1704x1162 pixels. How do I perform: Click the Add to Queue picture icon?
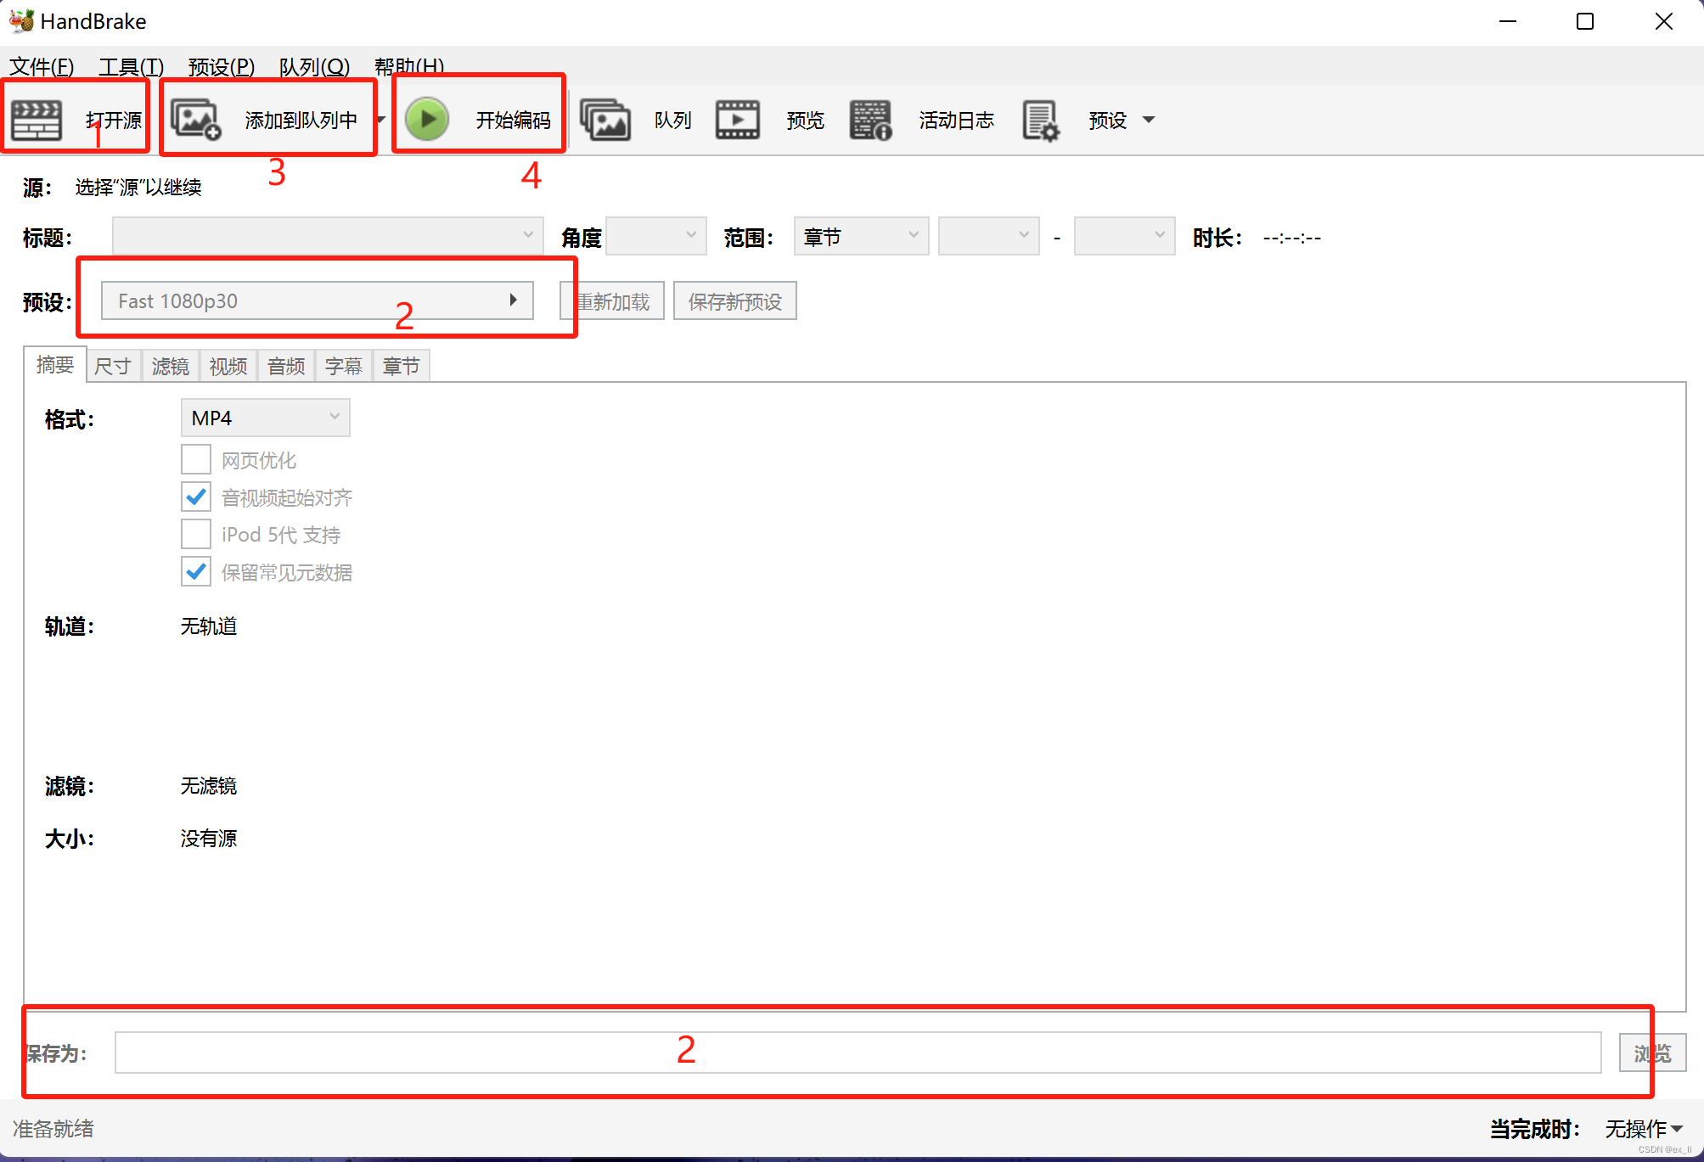point(195,120)
